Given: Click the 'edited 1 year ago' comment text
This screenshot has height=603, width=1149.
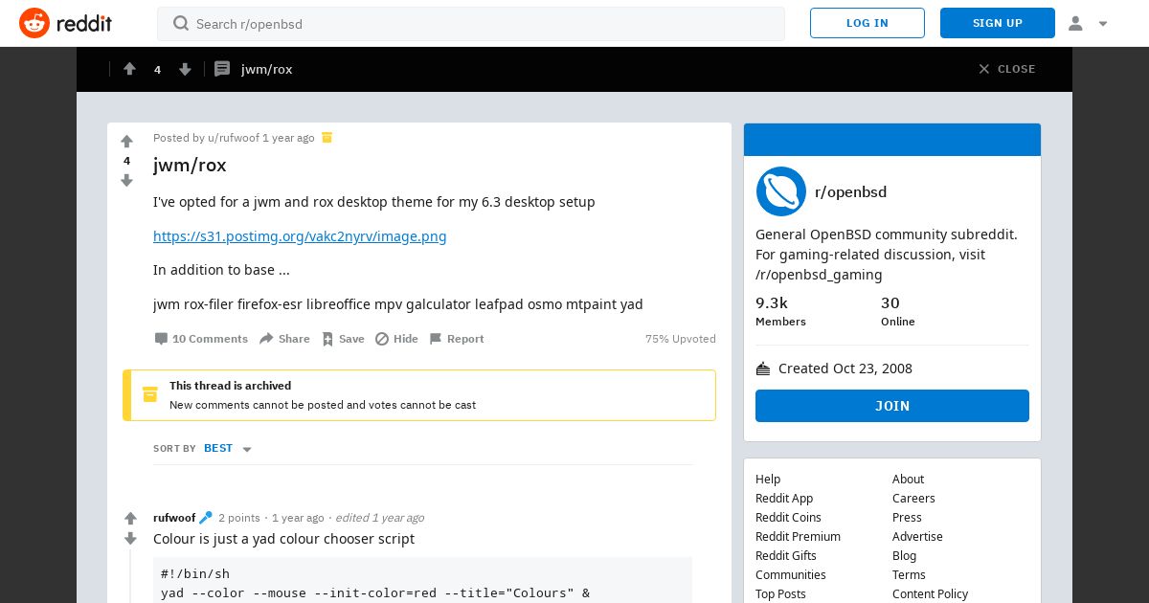Looking at the screenshot, I should point(379,518).
